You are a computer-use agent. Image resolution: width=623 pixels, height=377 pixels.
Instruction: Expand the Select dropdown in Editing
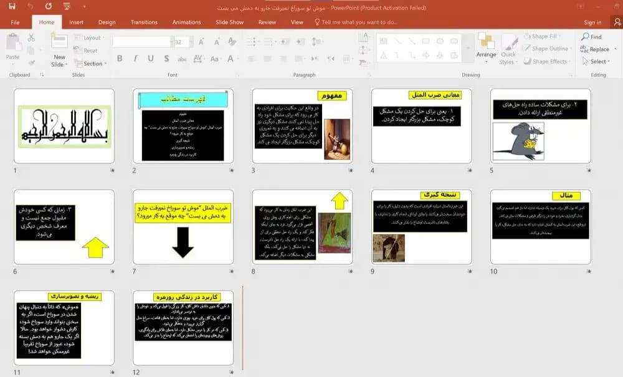(x=596, y=62)
